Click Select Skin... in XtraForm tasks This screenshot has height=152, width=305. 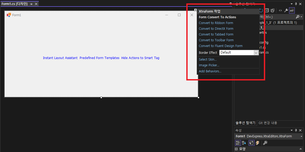208,59
